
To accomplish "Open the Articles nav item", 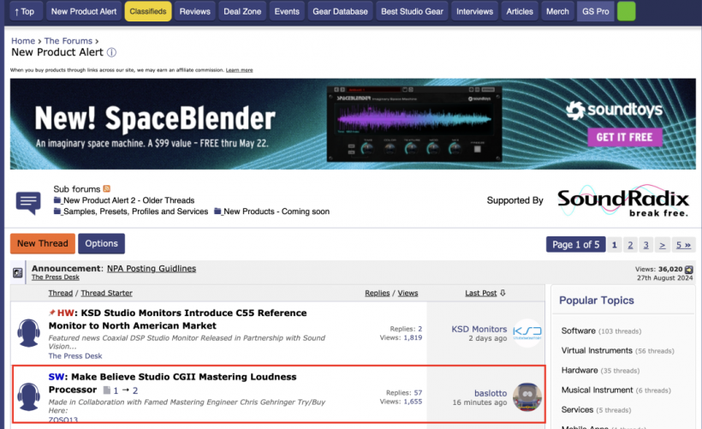I will 520,11.
